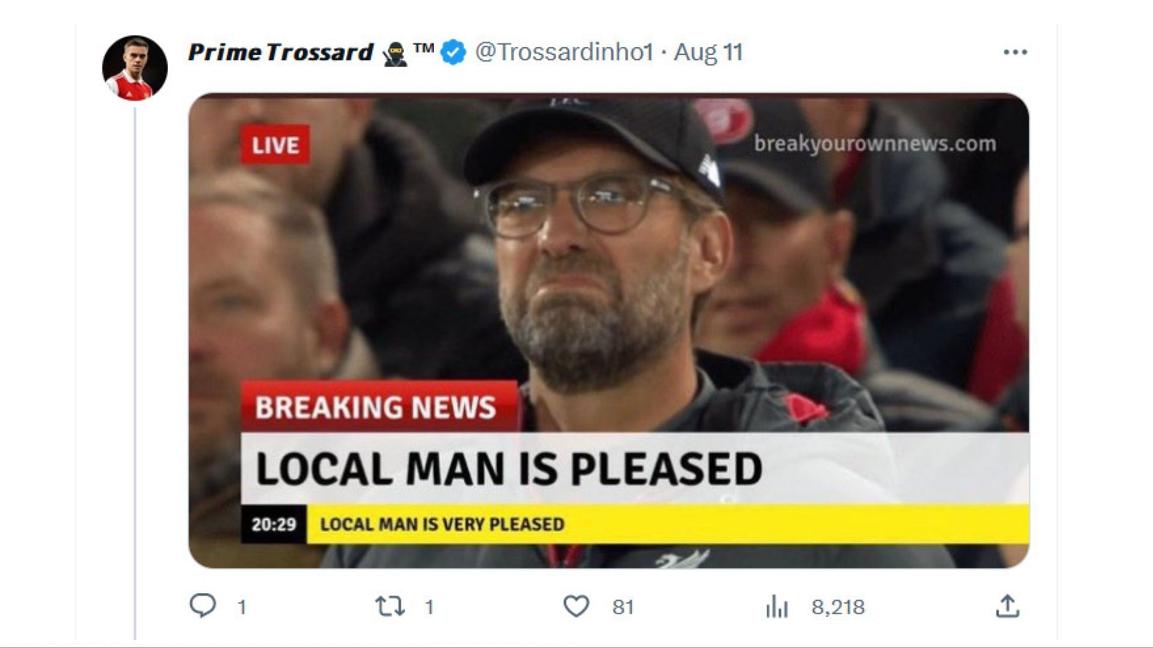Image resolution: width=1153 pixels, height=648 pixels.
Task: Click the blue verified checkmark badge
Action: (x=453, y=52)
